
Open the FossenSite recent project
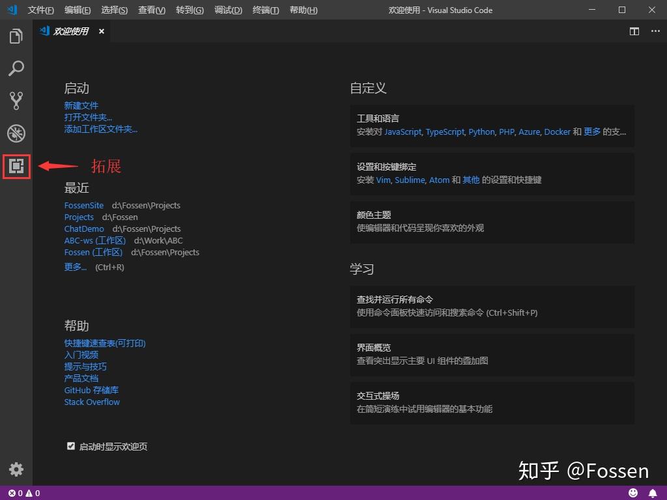[x=84, y=205]
